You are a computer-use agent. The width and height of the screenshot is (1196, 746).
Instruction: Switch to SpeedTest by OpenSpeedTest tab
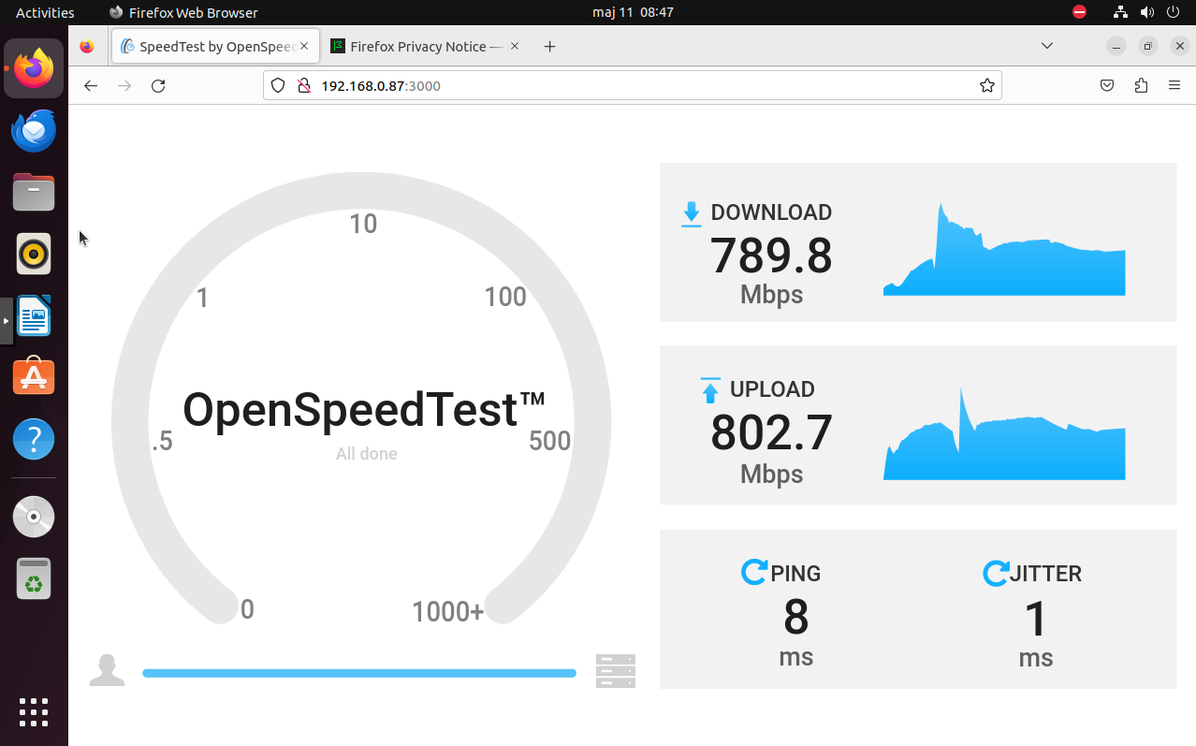(x=216, y=46)
